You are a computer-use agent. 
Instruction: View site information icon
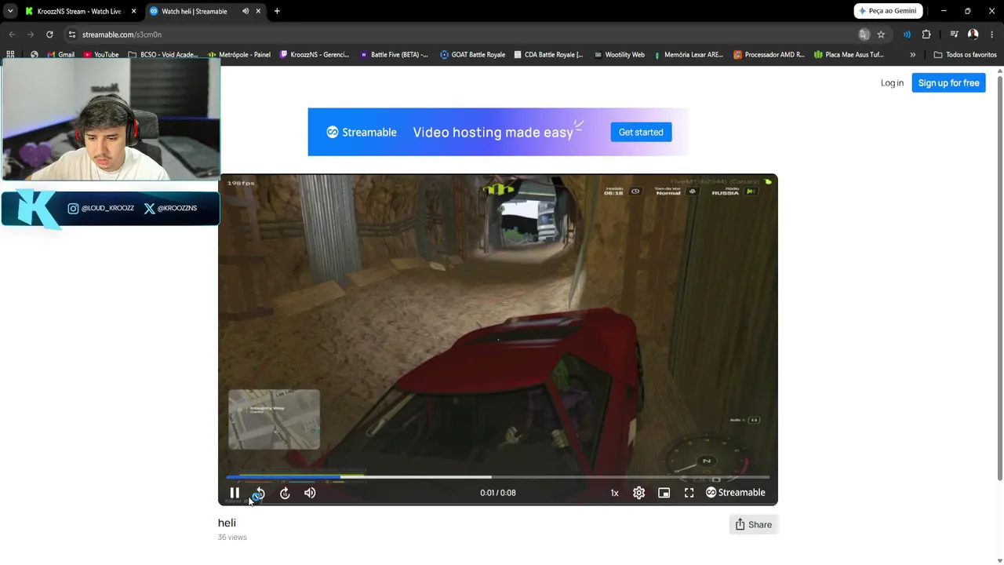click(72, 35)
